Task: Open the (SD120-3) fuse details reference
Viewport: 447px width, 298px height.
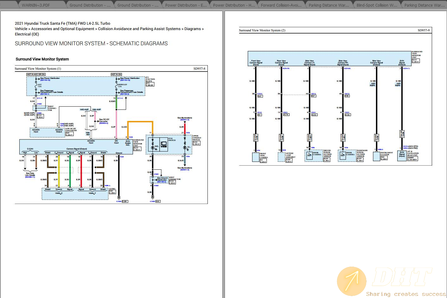Action: (125, 94)
